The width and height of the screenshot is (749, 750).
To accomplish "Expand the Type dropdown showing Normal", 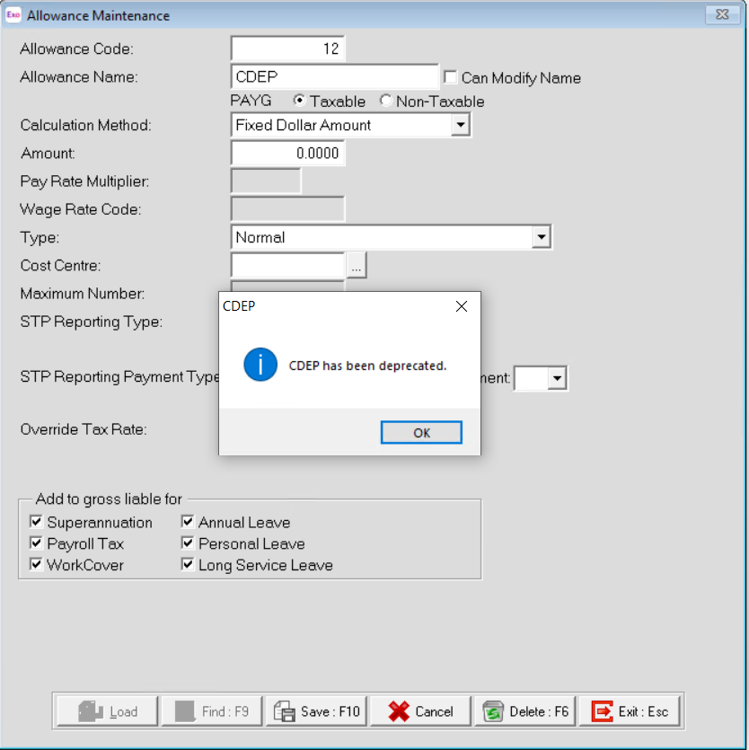I will click(x=542, y=236).
